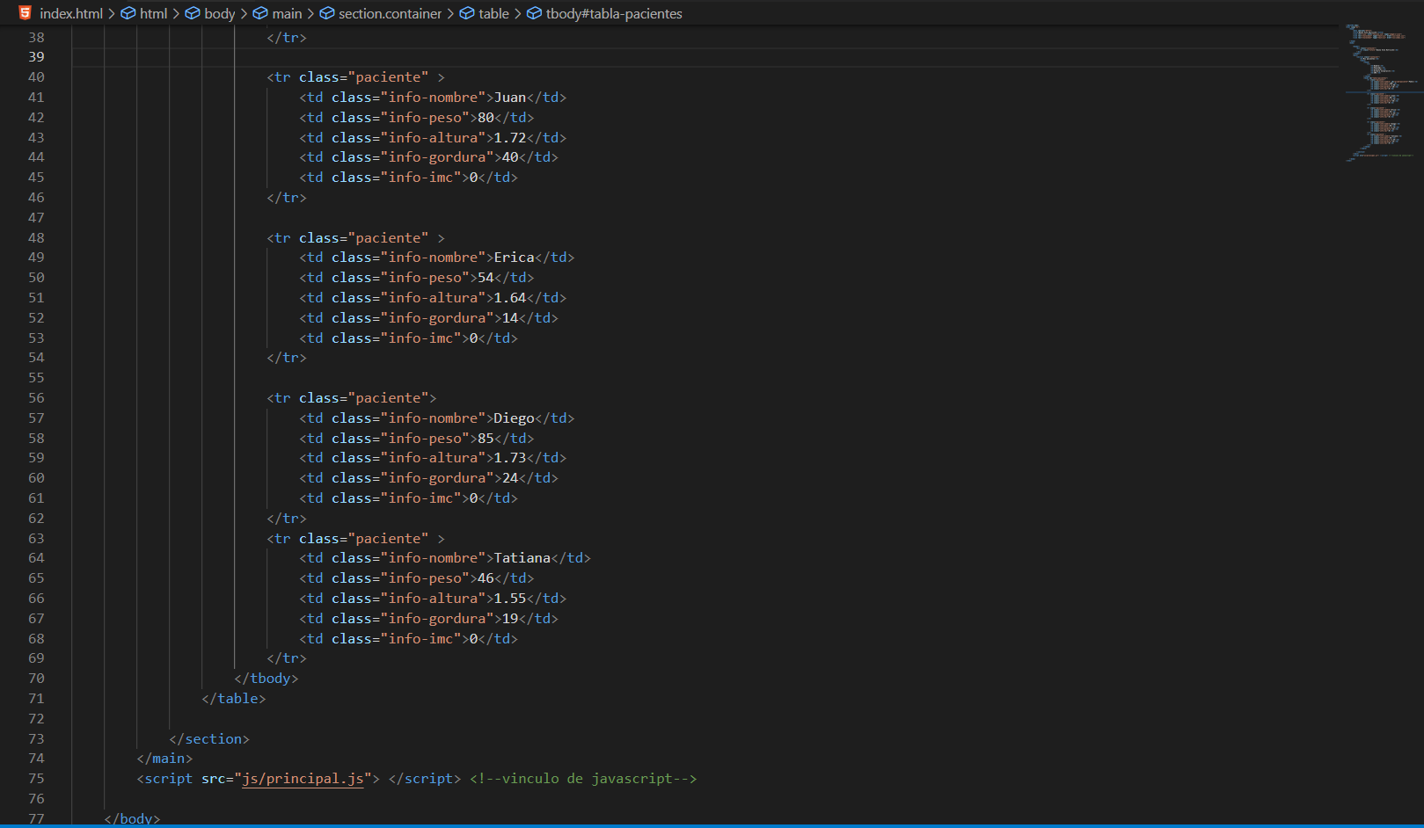Click the gordura value 24 on line 60
The height and width of the screenshot is (828, 1424).
510,478
